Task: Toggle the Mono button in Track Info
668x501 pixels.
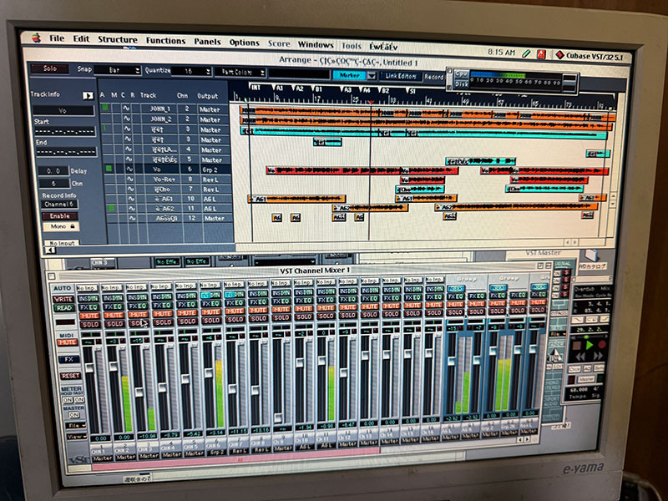Action: pos(60,226)
